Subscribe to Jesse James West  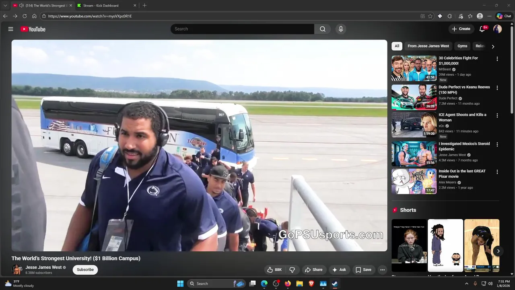click(x=85, y=270)
